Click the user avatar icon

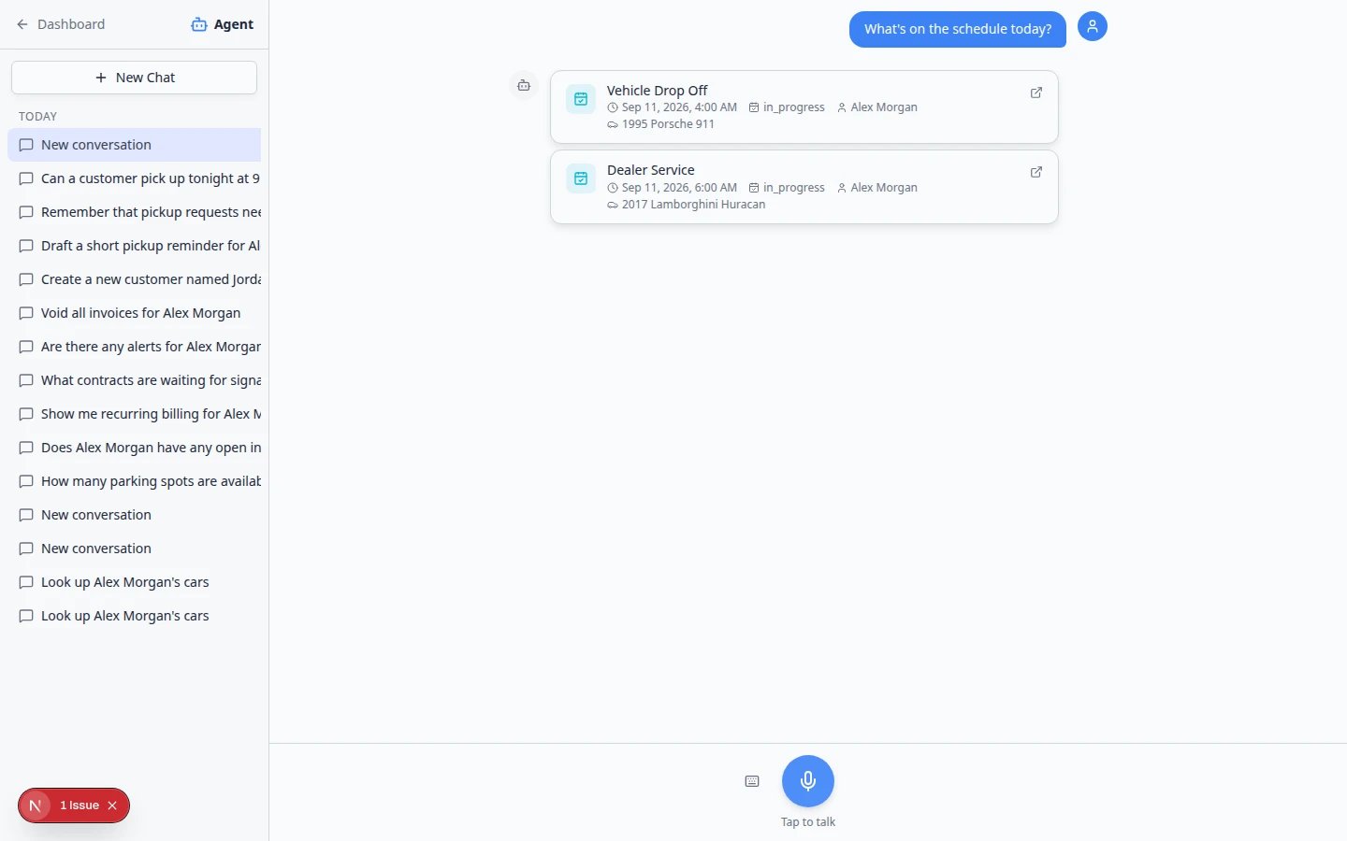click(x=1093, y=26)
